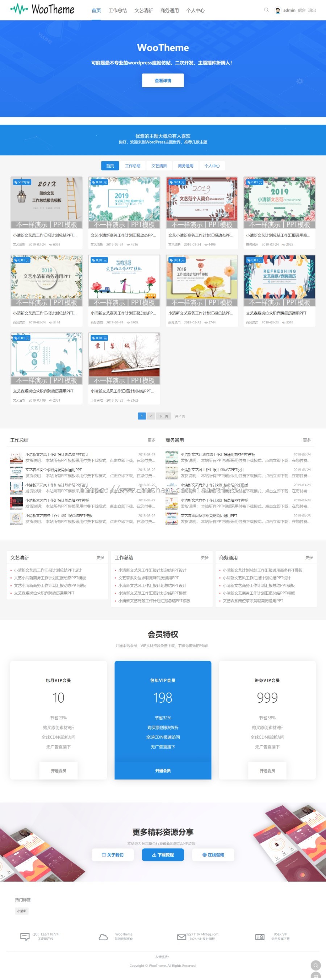Click the 小清新 hot tag
Viewport: 326px width, 978px height.
tap(22, 911)
